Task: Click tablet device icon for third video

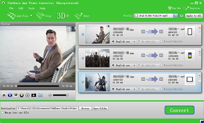Action: pos(190,79)
